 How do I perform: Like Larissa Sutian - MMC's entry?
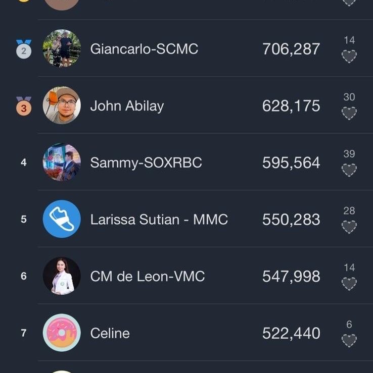(x=349, y=227)
